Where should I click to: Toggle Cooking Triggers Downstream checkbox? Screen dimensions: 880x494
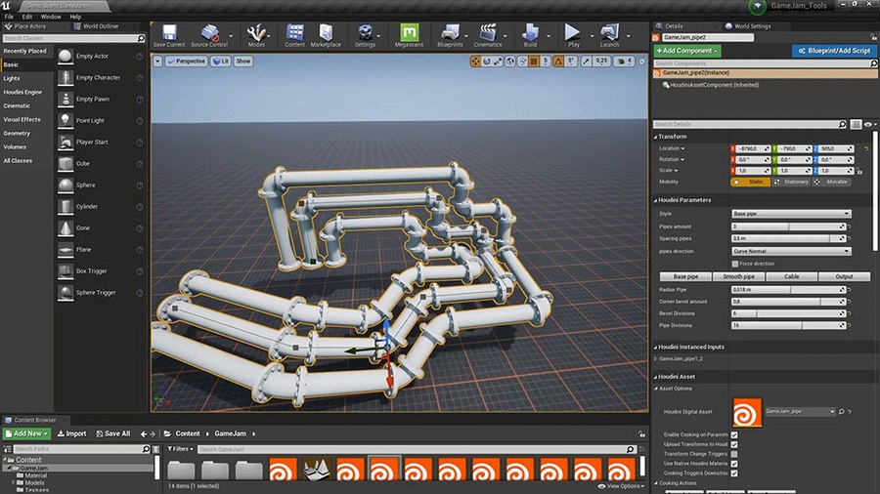tap(734, 473)
